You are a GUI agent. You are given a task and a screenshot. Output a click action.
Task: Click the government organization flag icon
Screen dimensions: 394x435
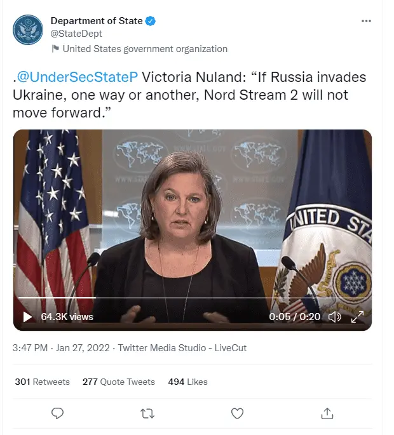[55, 49]
